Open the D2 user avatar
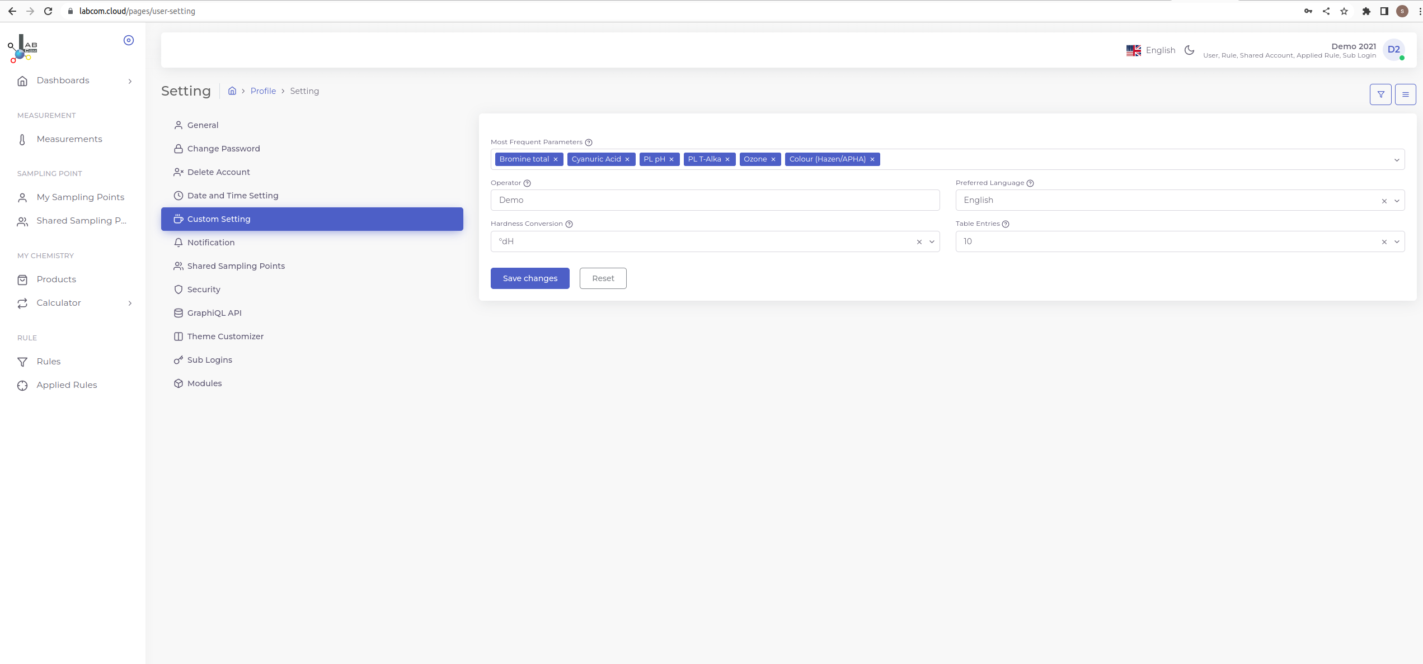This screenshot has width=1423, height=664. pos(1393,50)
